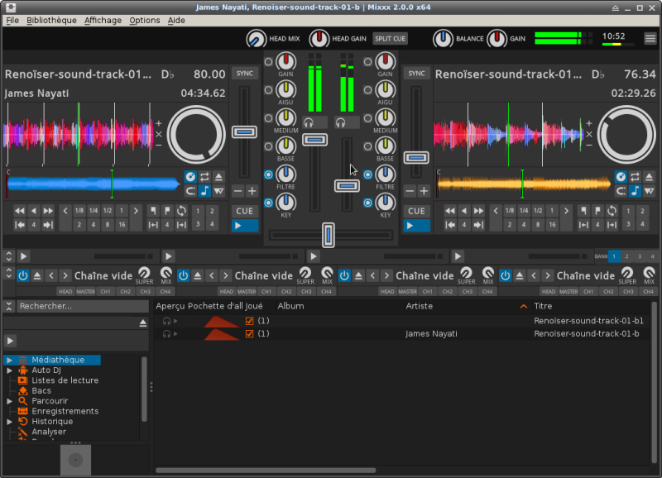The image size is (662, 478).
Task: Uncheck the played checkbox for first track
Action: coord(249,321)
